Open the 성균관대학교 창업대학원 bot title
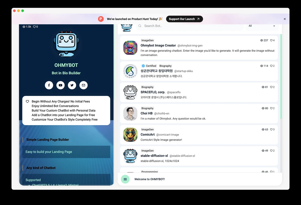 pos(157,71)
